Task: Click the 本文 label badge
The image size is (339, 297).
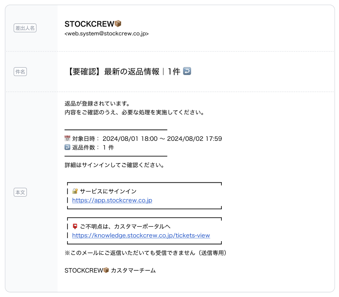Action: [x=20, y=192]
